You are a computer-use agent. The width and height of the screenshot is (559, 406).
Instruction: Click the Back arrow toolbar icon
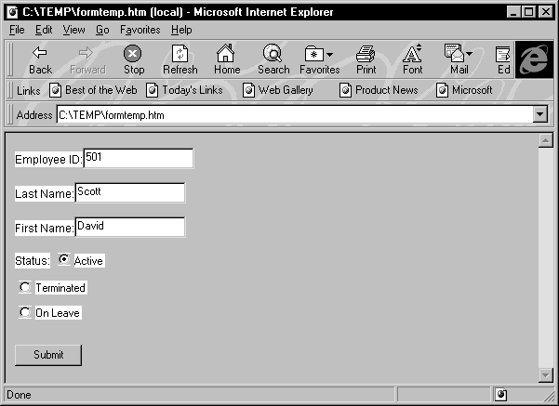coord(40,54)
